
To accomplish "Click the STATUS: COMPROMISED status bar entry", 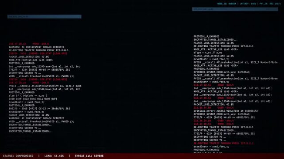I will 18,156.
